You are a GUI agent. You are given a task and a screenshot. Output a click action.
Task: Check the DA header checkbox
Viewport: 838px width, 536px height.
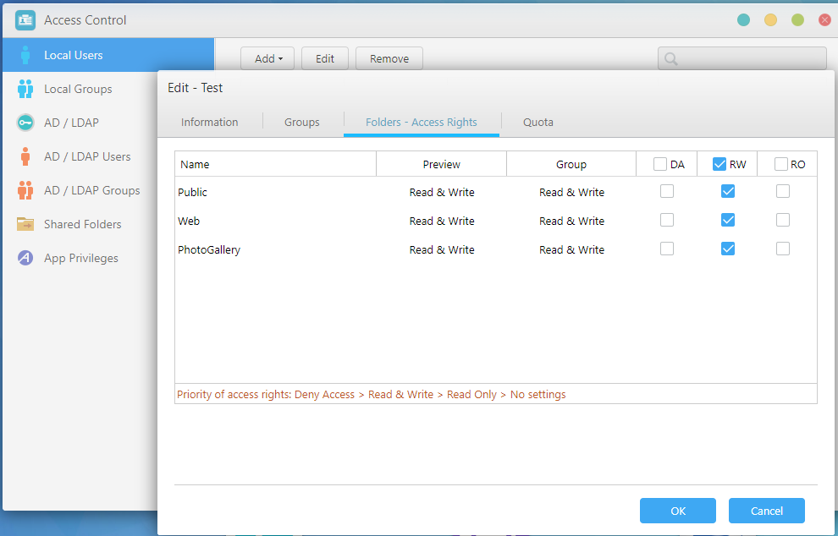coord(660,164)
